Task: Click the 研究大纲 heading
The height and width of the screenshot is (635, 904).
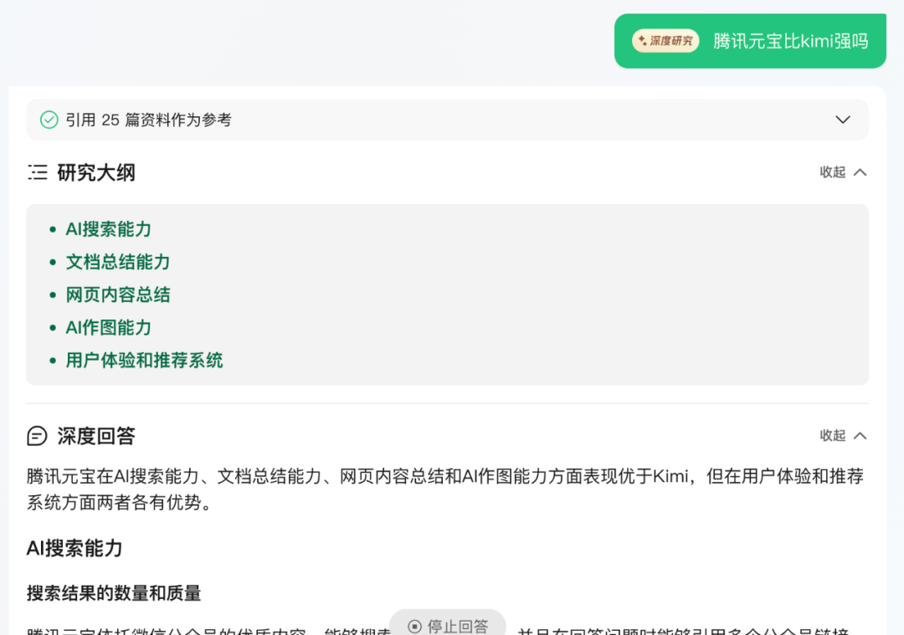Action: tap(96, 172)
